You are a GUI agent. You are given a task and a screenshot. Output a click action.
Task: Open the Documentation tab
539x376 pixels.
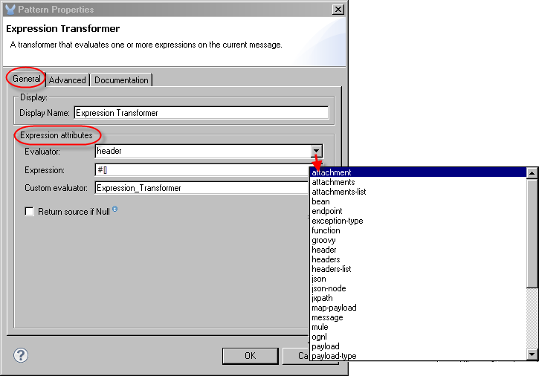pyautogui.click(x=122, y=80)
